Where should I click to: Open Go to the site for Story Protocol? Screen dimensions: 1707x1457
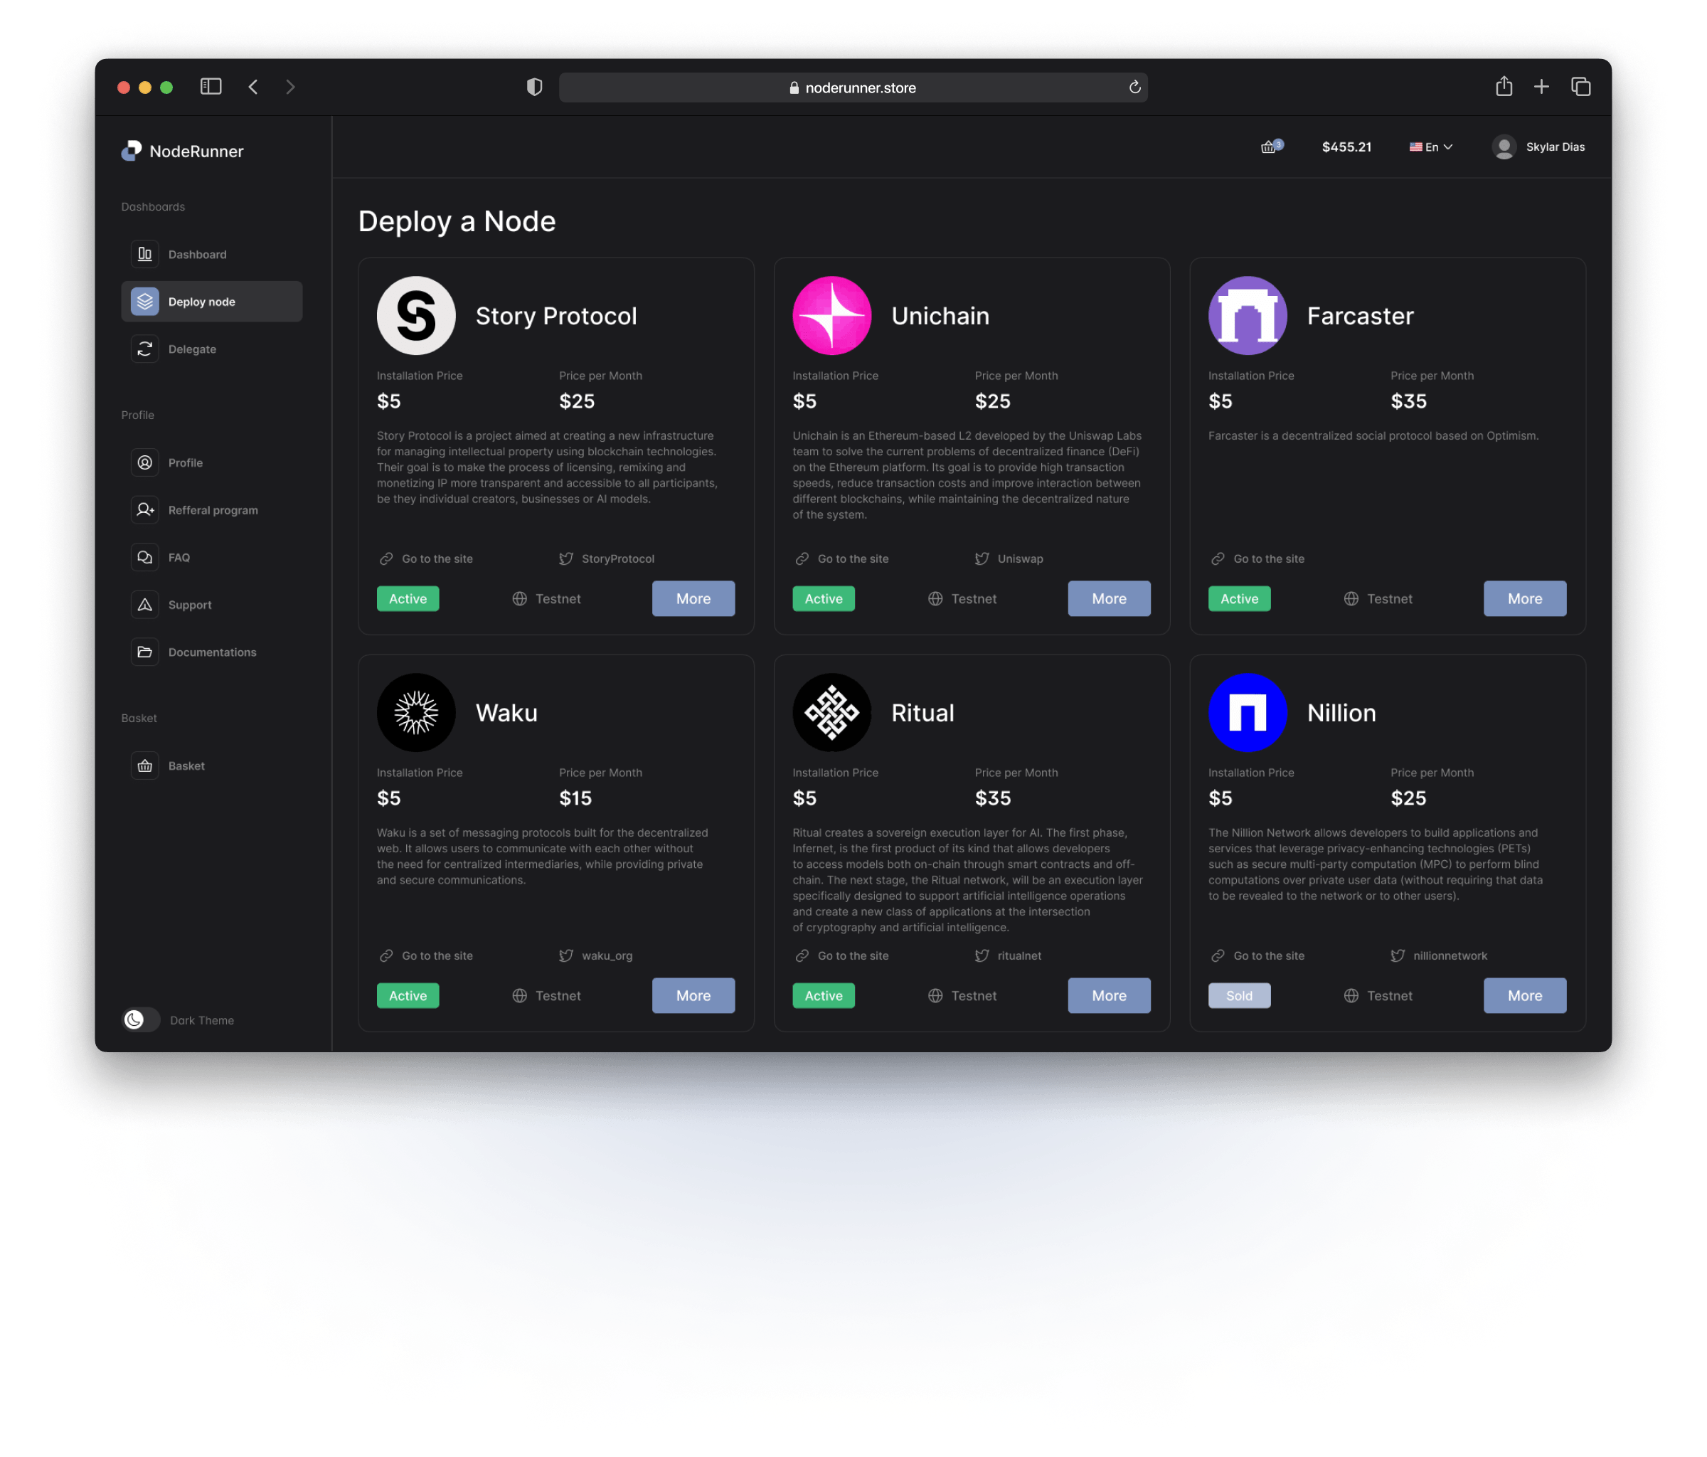point(426,558)
